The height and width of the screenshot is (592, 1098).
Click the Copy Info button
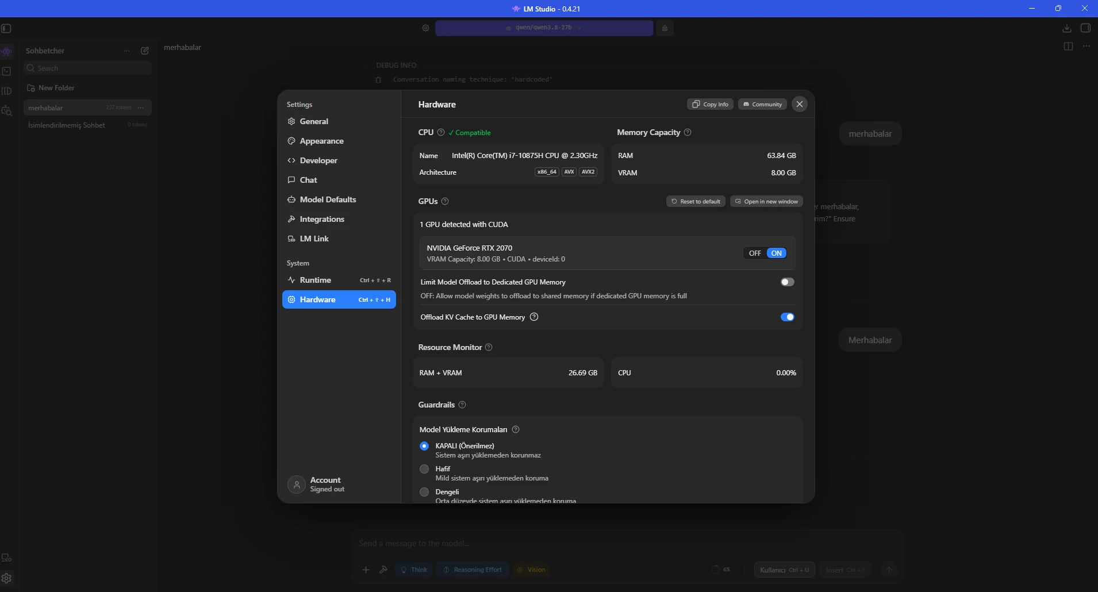pyautogui.click(x=710, y=104)
